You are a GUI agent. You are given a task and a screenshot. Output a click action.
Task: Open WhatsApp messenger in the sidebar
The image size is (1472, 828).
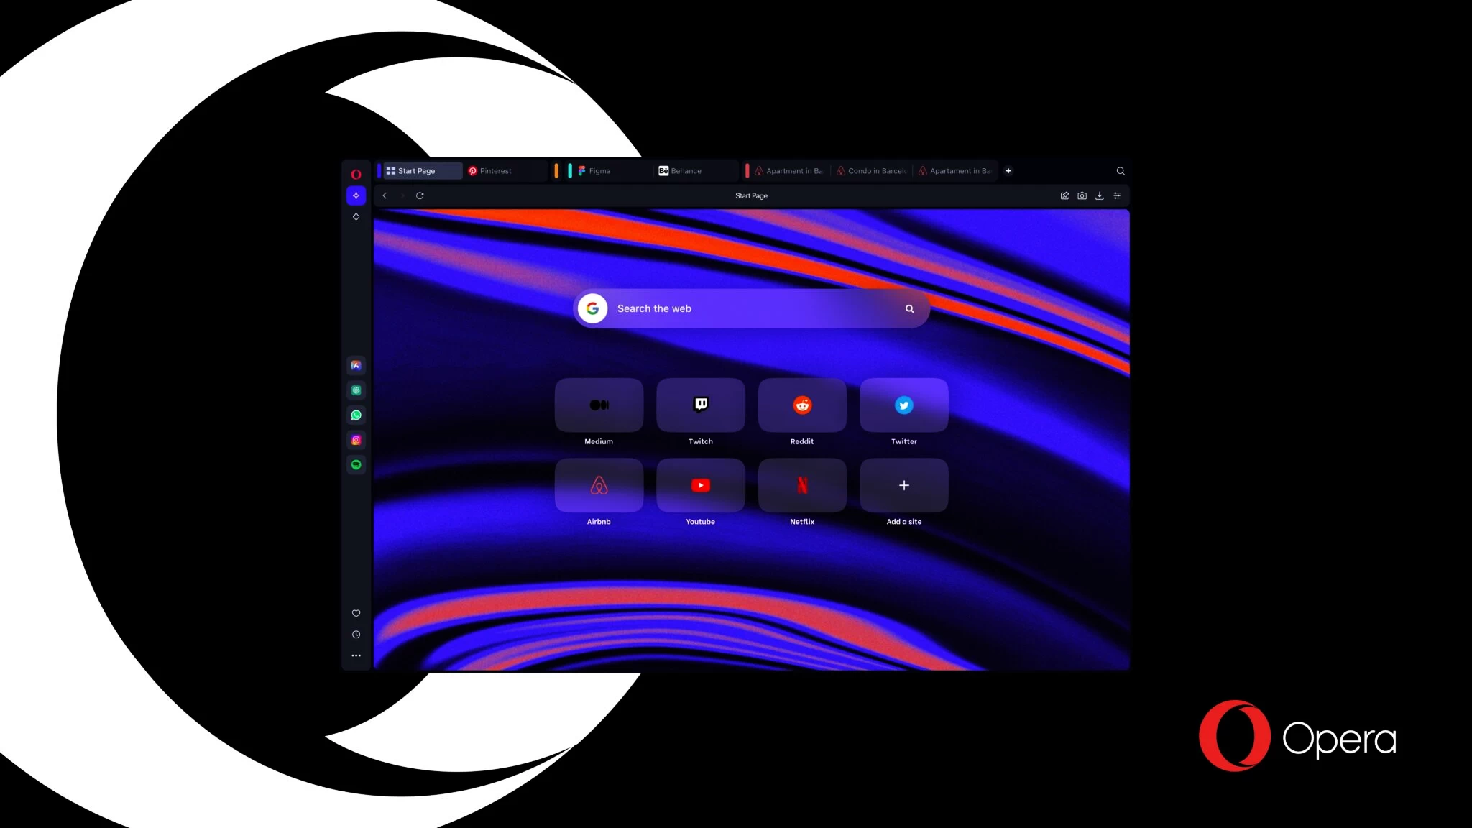[356, 415]
